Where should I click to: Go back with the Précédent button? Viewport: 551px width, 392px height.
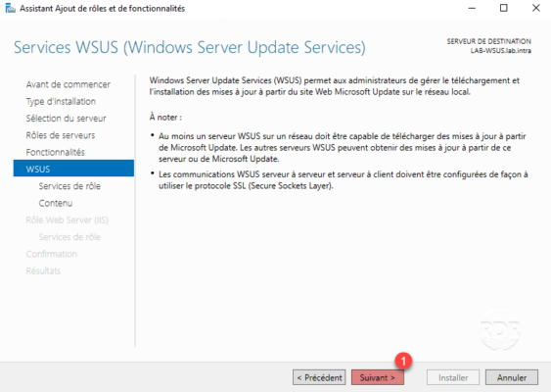pos(319,377)
